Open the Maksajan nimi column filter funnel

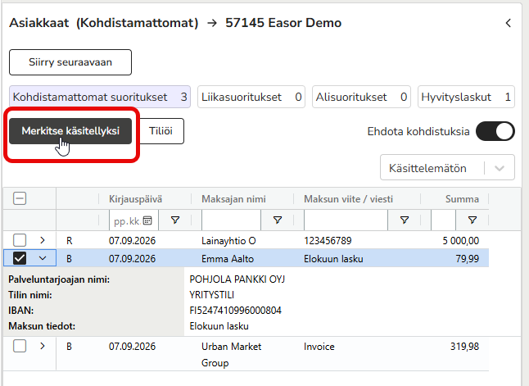278,220
